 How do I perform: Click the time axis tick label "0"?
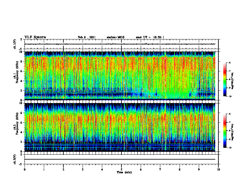pyautogui.click(x=25, y=170)
